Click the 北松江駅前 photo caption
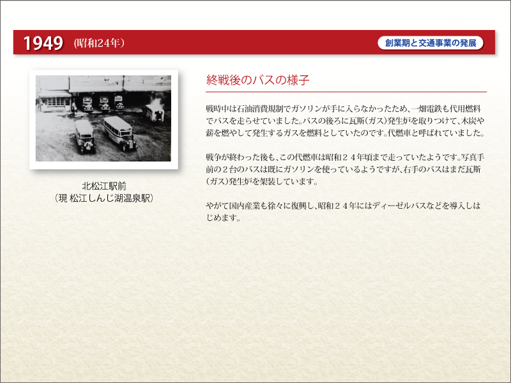The height and width of the screenshot is (383, 511). point(104,186)
